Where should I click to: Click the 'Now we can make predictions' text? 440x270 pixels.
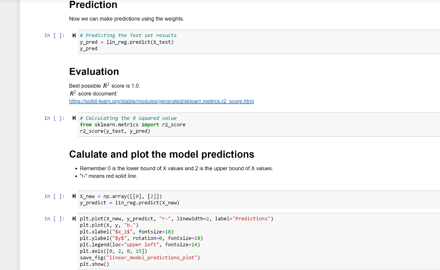pyautogui.click(x=127, y=19)
